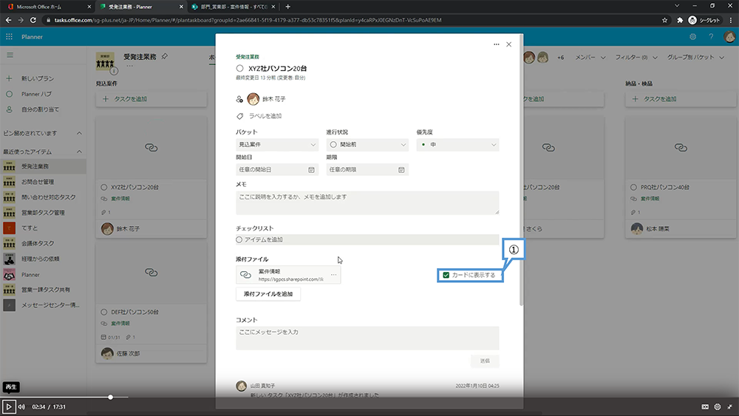
Task: Open attachment 案件情報 more options ellipsis
Action: 334,275
